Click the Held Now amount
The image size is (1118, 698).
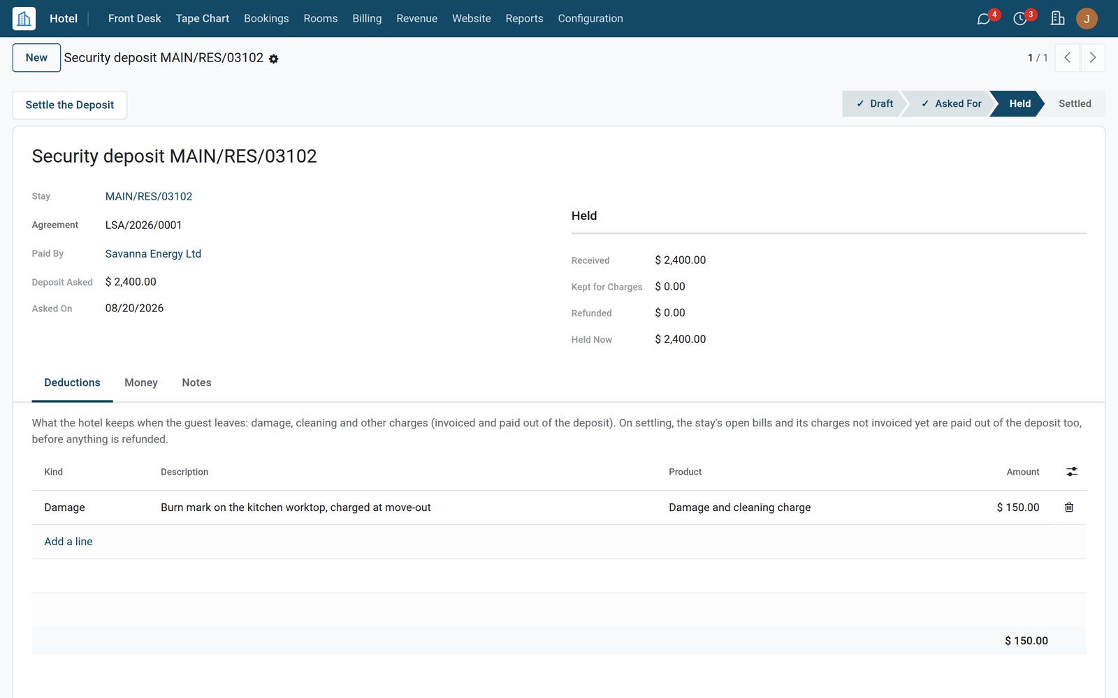coord(681,339)
